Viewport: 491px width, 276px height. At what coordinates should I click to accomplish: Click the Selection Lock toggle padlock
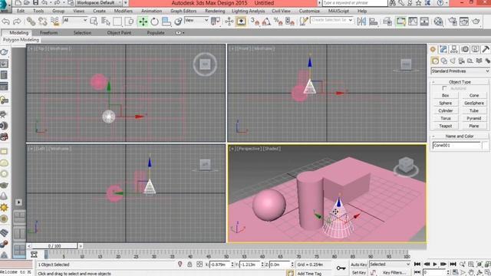tap(189, 264)
